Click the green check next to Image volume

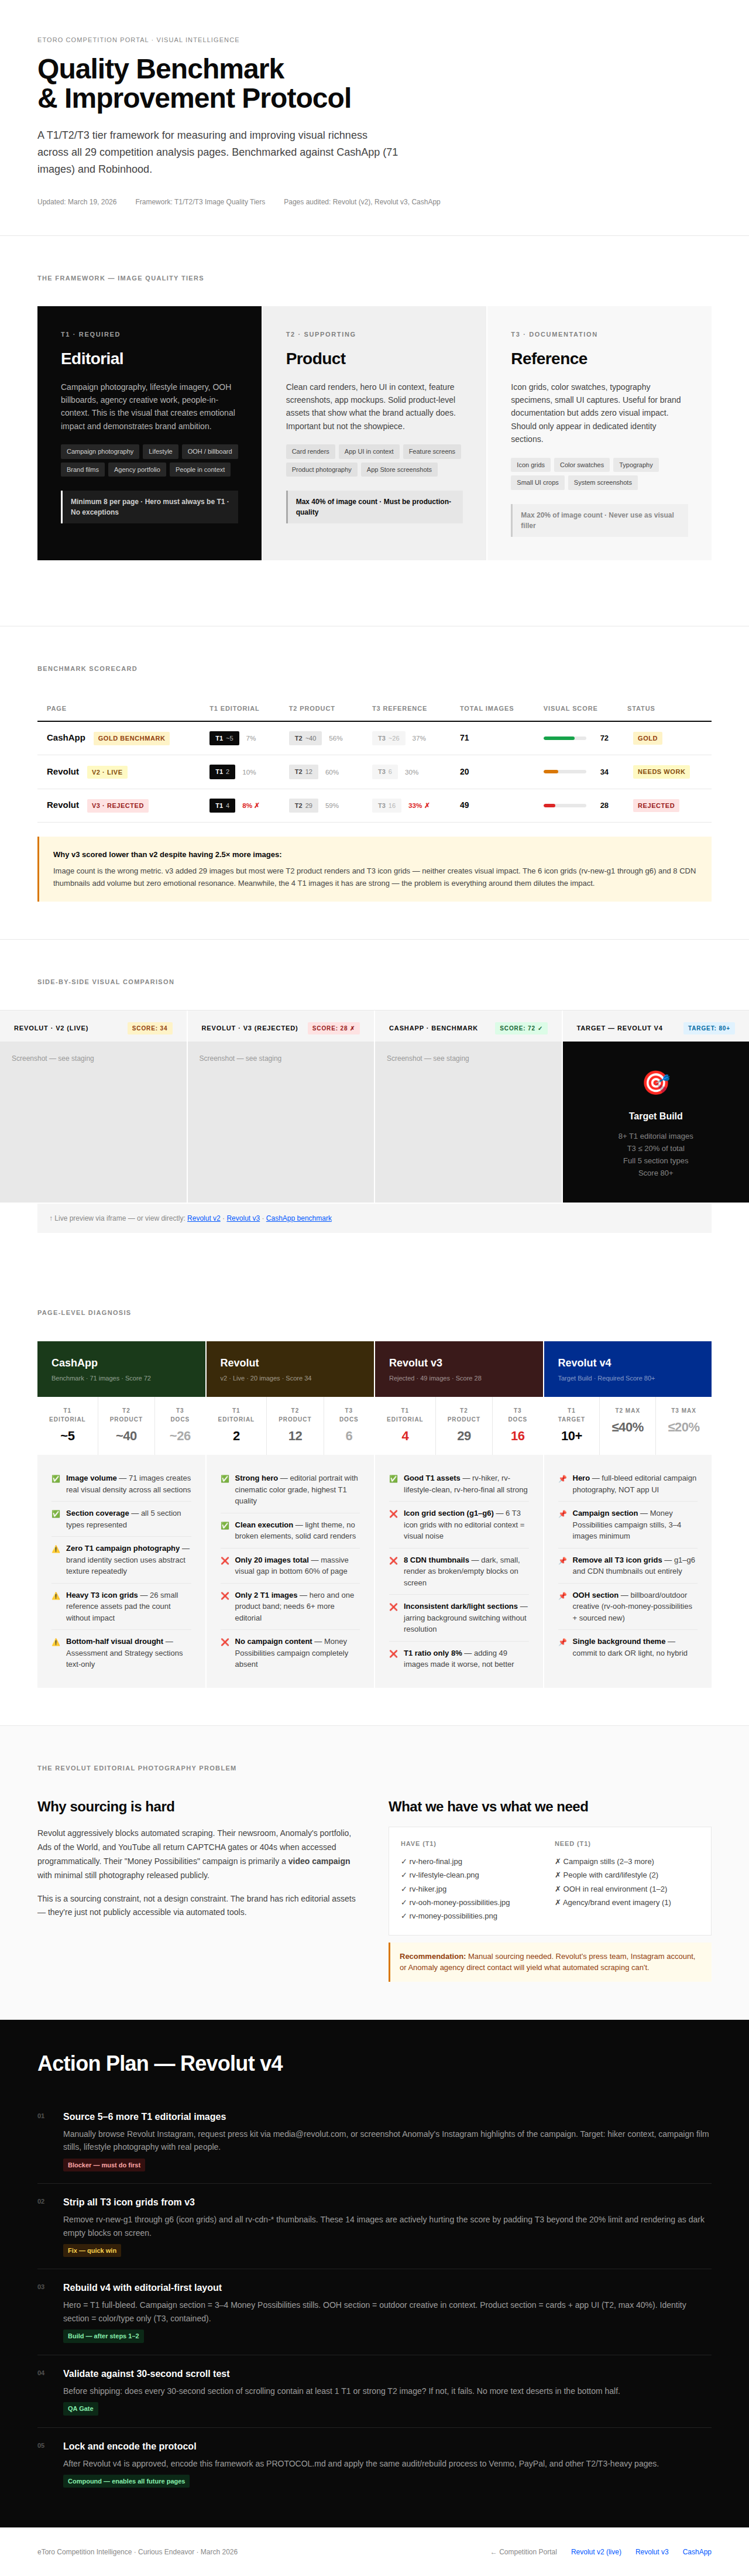56,1478
